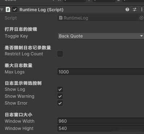Screen dimensions: 144x134
Task: Collapse the Runtime Log component foldout
Action: [x=2, y=10]
